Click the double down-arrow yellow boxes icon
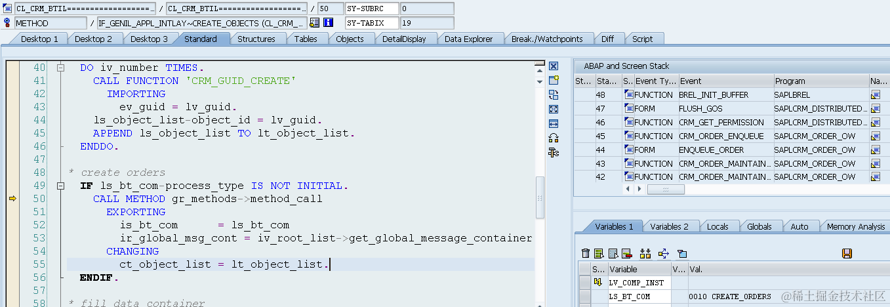Image resolution: width=890 pixels, height=307 pixels. tap(645, 253)
